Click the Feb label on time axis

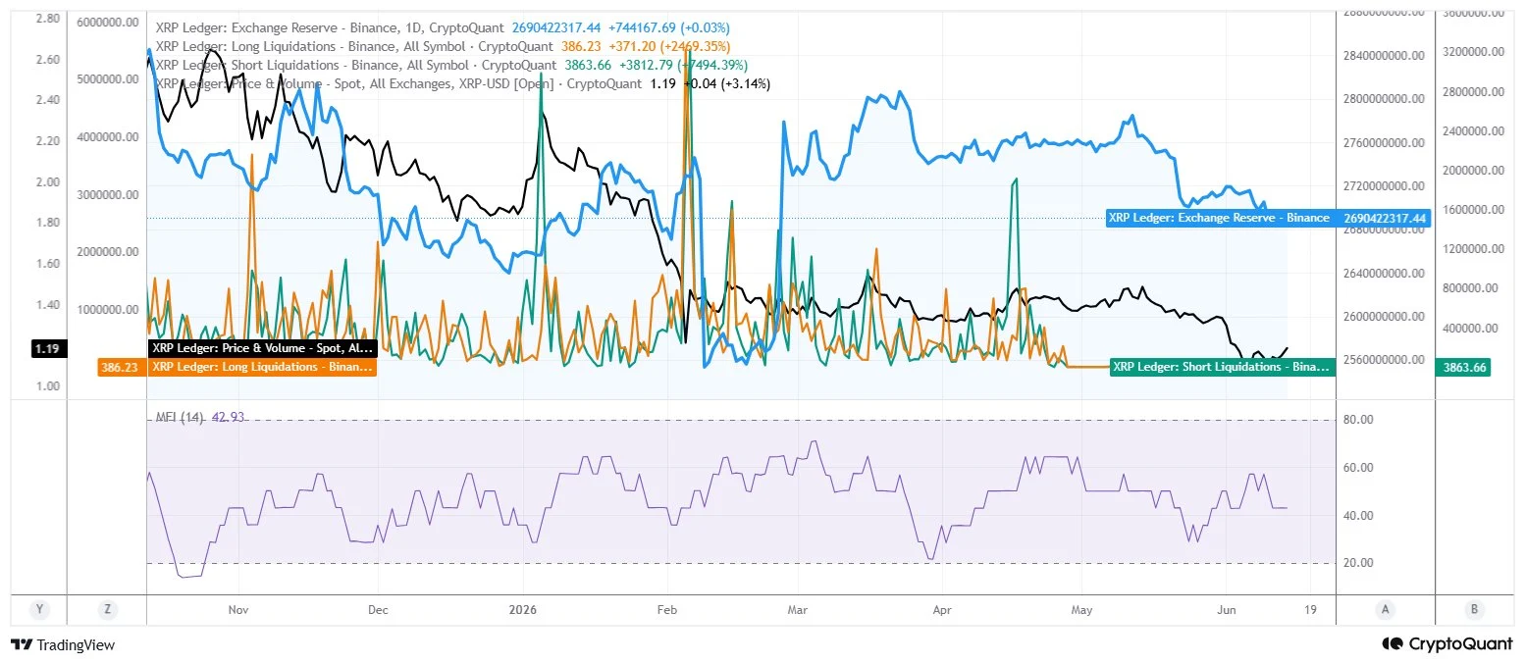point(667,609)
